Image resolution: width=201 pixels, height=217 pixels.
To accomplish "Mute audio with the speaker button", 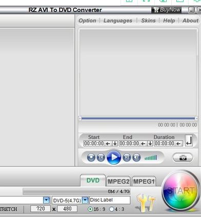I will tap(136, 157).
